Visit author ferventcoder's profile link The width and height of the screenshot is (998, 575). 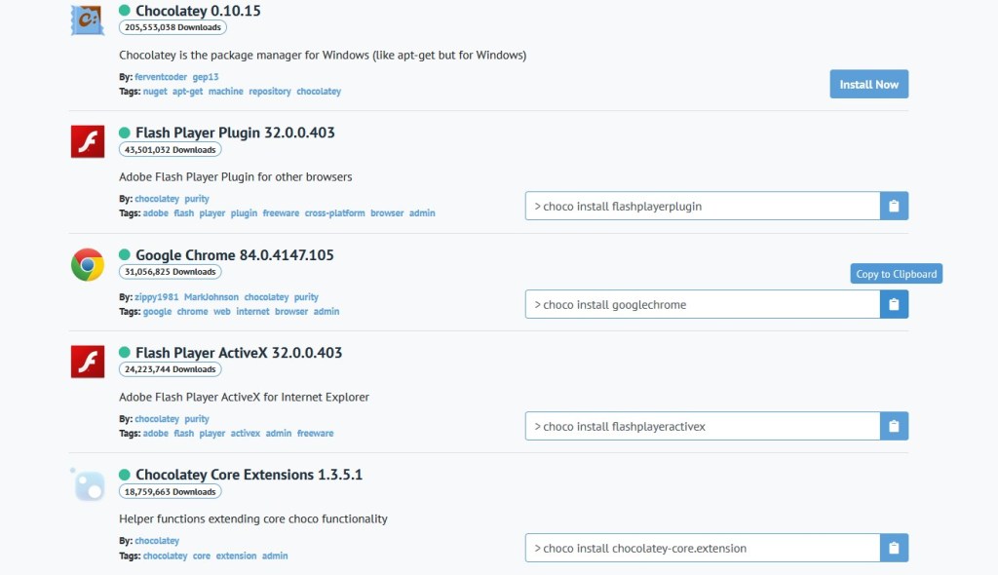161,76
